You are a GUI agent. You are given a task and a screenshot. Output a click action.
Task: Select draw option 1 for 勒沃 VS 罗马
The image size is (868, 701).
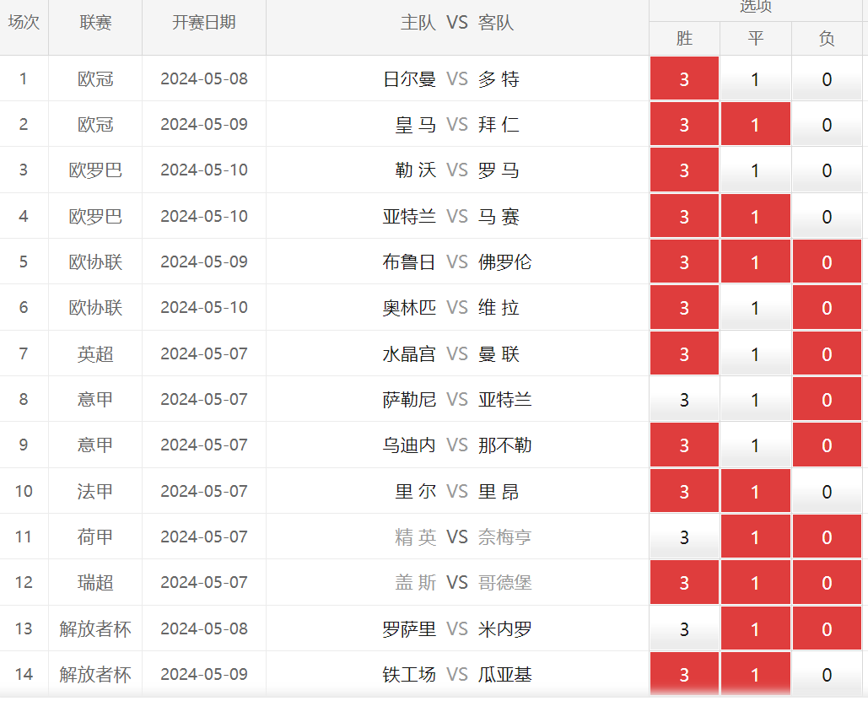pos(755,170)
